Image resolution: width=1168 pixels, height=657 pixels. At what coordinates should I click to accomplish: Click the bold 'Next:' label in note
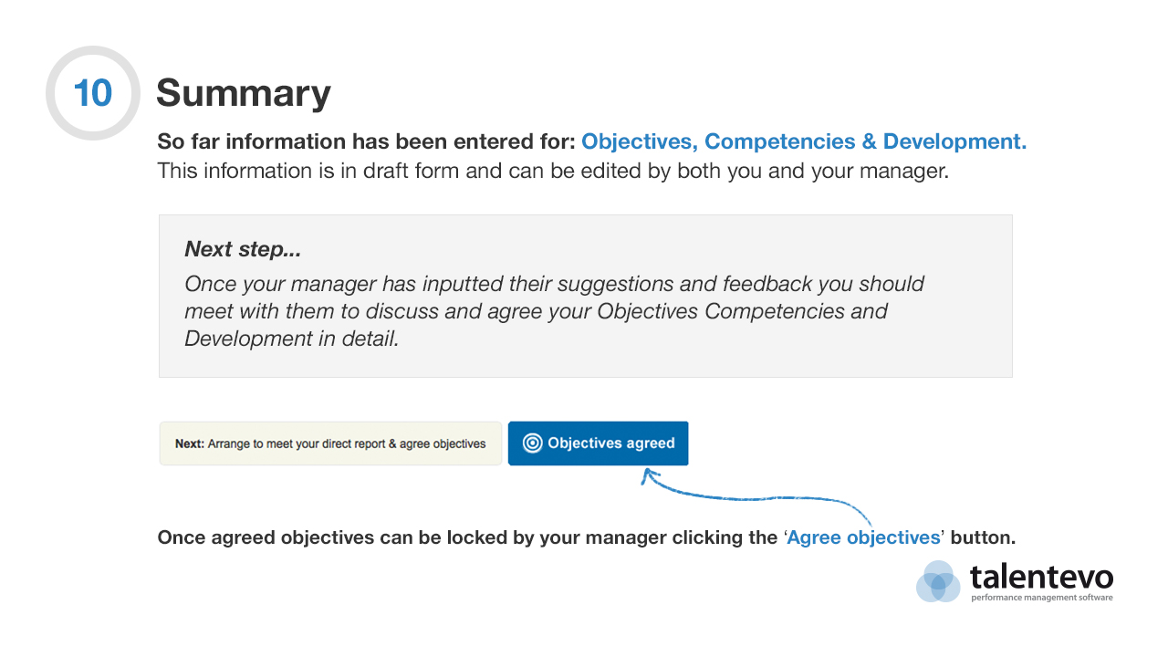[x=190, y=443]
